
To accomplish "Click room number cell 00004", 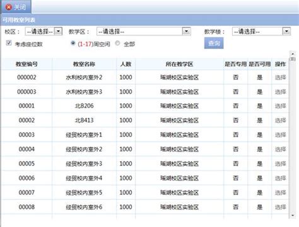I will [x=26, y=149].
